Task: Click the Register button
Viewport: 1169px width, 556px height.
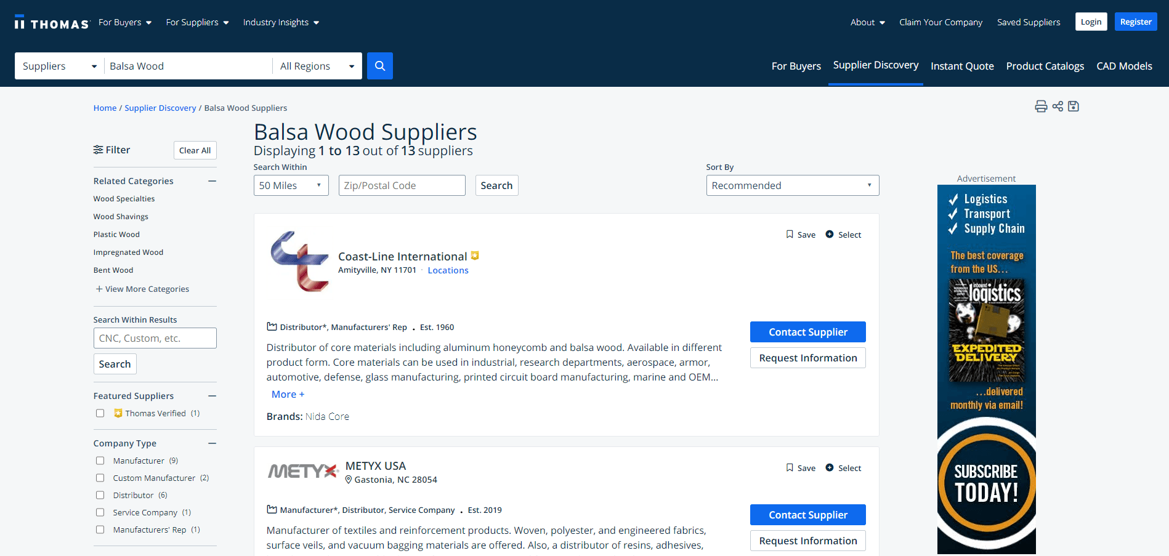Action: tap(1136, 22)
